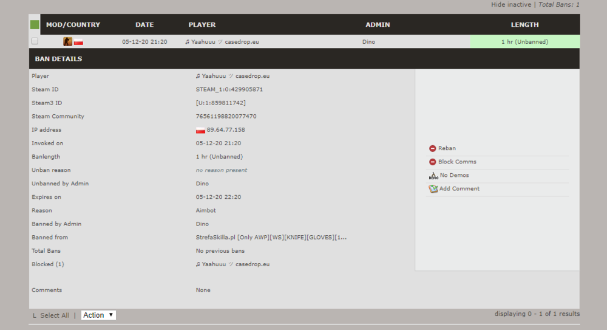The width and height of the screenshot is (607, 330).
Task: Open the Action dropdown
Action: click(98, 315)
